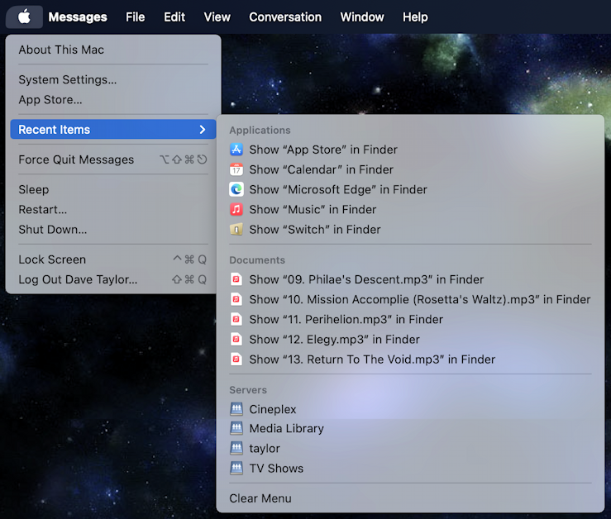This screenshot has width=611, height=519.
Task: Click Show "Music" in Finder text
Action: pos(313,209)
